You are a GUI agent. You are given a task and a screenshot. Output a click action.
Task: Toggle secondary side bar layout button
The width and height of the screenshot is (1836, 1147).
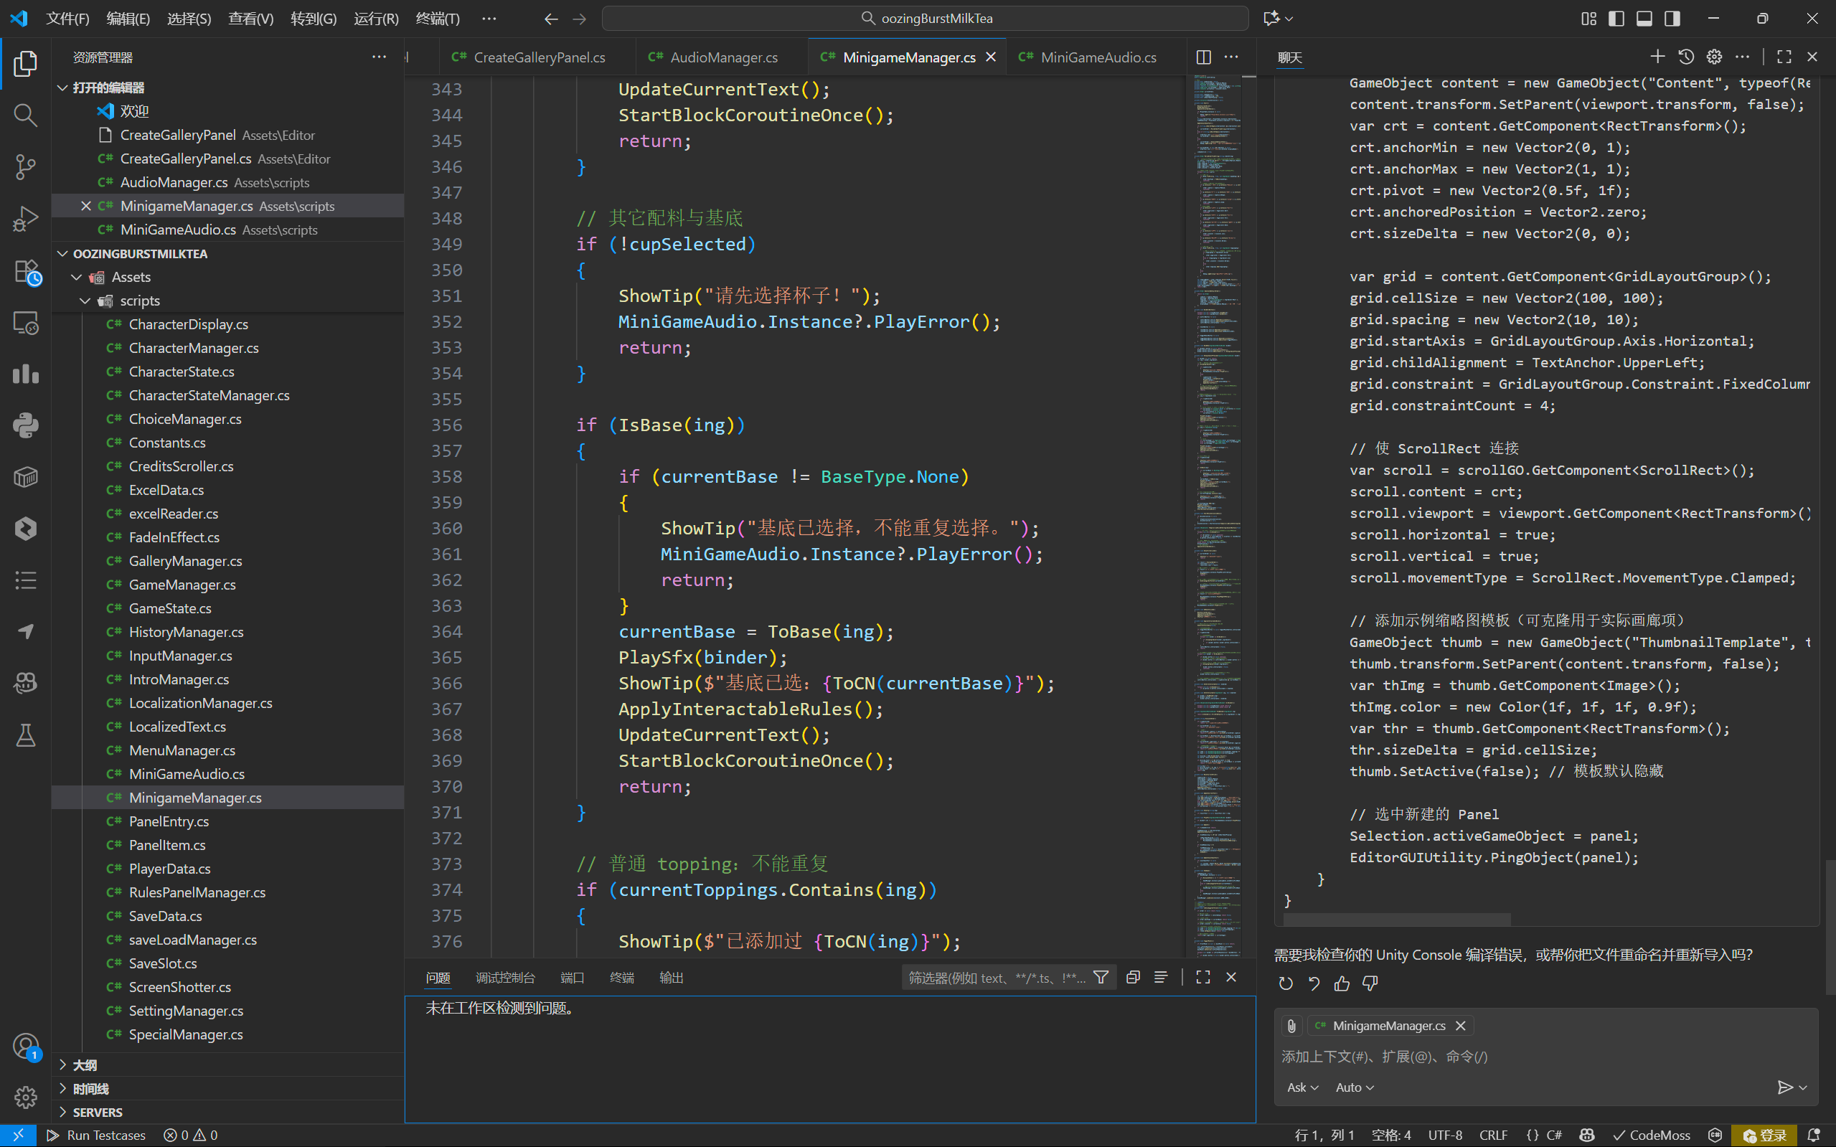click(1672, 18)
